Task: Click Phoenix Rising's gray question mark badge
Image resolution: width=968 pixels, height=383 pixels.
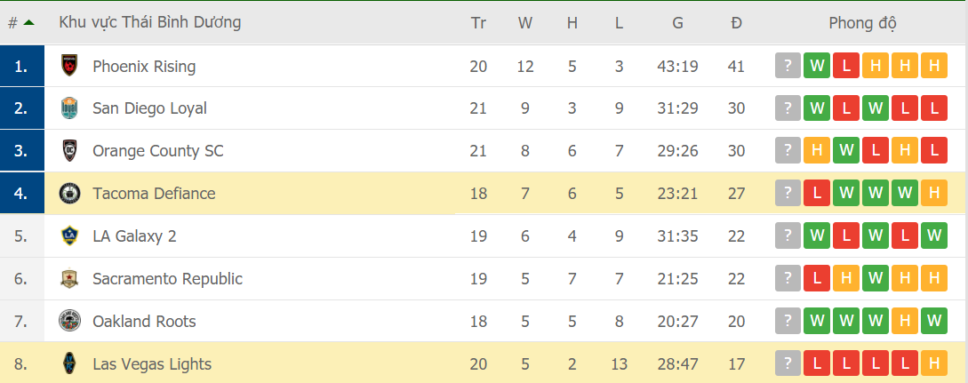Action: coord(788,66)
